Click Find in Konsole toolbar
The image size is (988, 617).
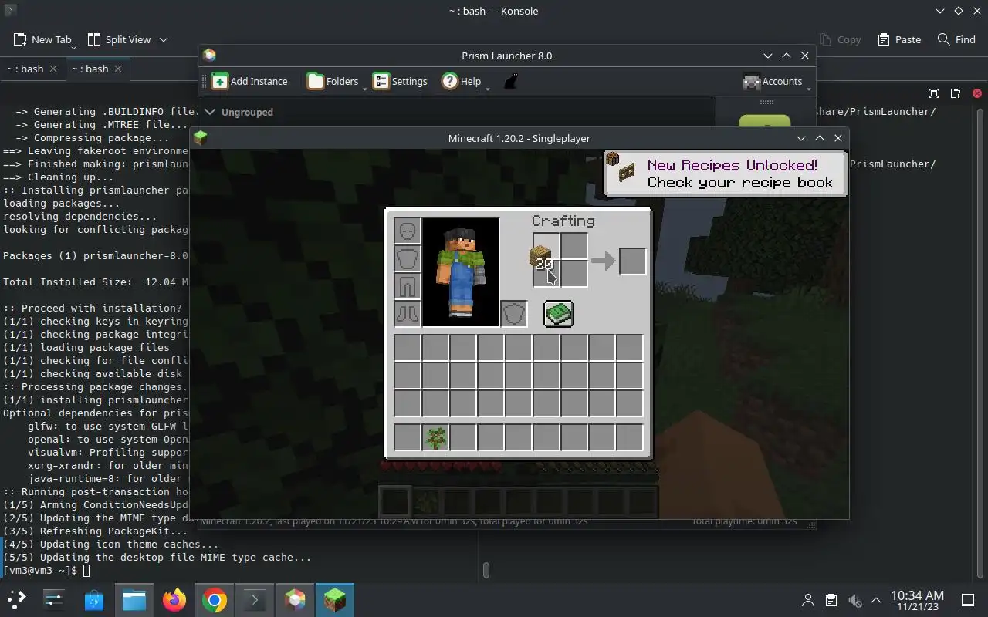coord(956,39)
